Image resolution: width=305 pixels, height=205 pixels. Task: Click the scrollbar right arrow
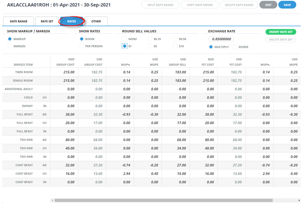point(299,200)
